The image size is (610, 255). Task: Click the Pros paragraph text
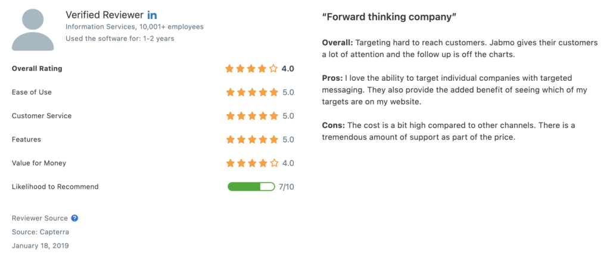tap(455, 90)
